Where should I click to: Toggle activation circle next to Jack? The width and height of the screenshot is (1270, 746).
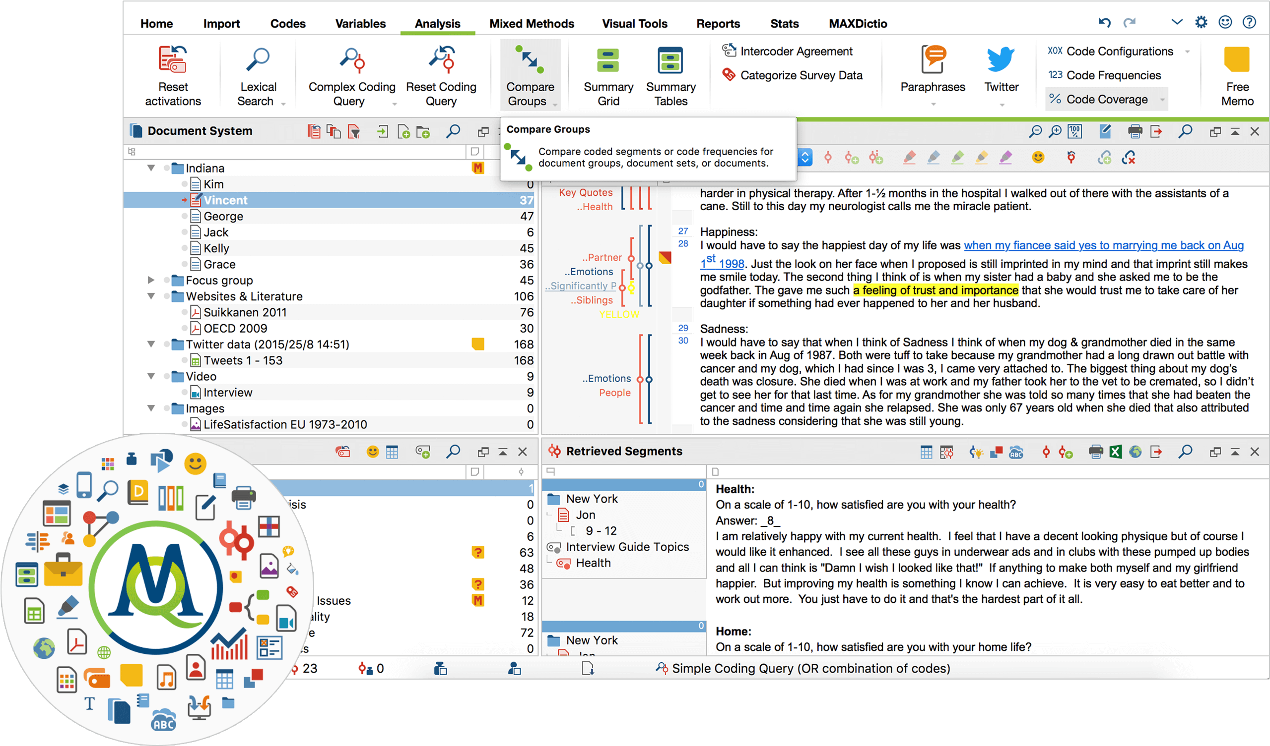point(185,232)
